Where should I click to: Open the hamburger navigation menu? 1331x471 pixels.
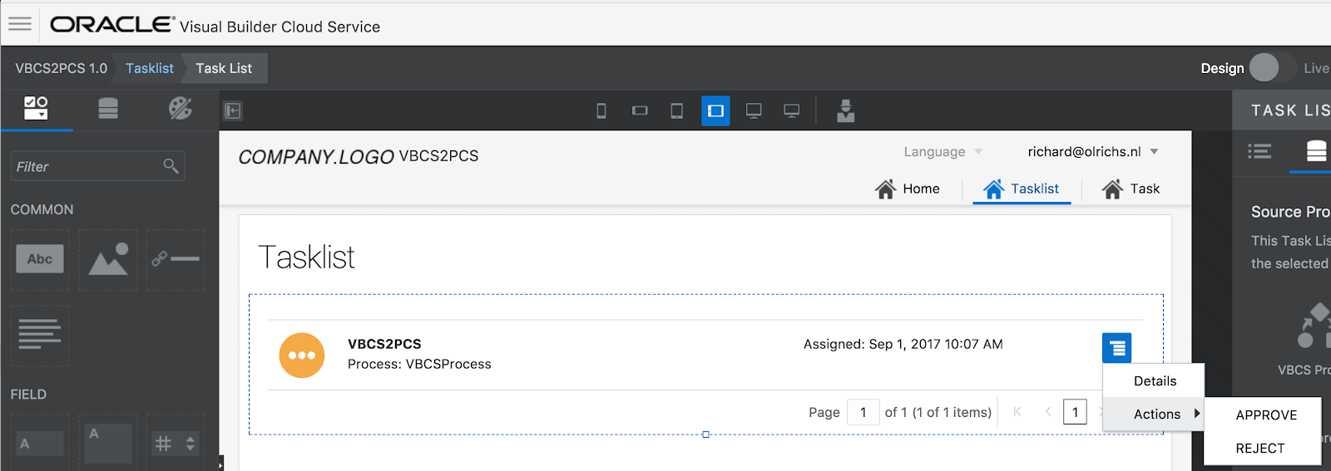[x=20, y=23]
